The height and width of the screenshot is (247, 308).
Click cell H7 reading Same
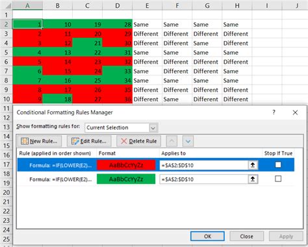click(x=237, y=71)
